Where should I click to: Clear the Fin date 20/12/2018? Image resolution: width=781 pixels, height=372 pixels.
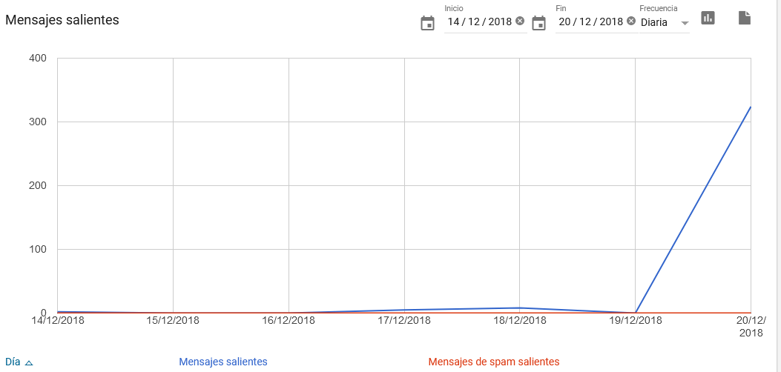pyautogui.click(x=631, y=21)
